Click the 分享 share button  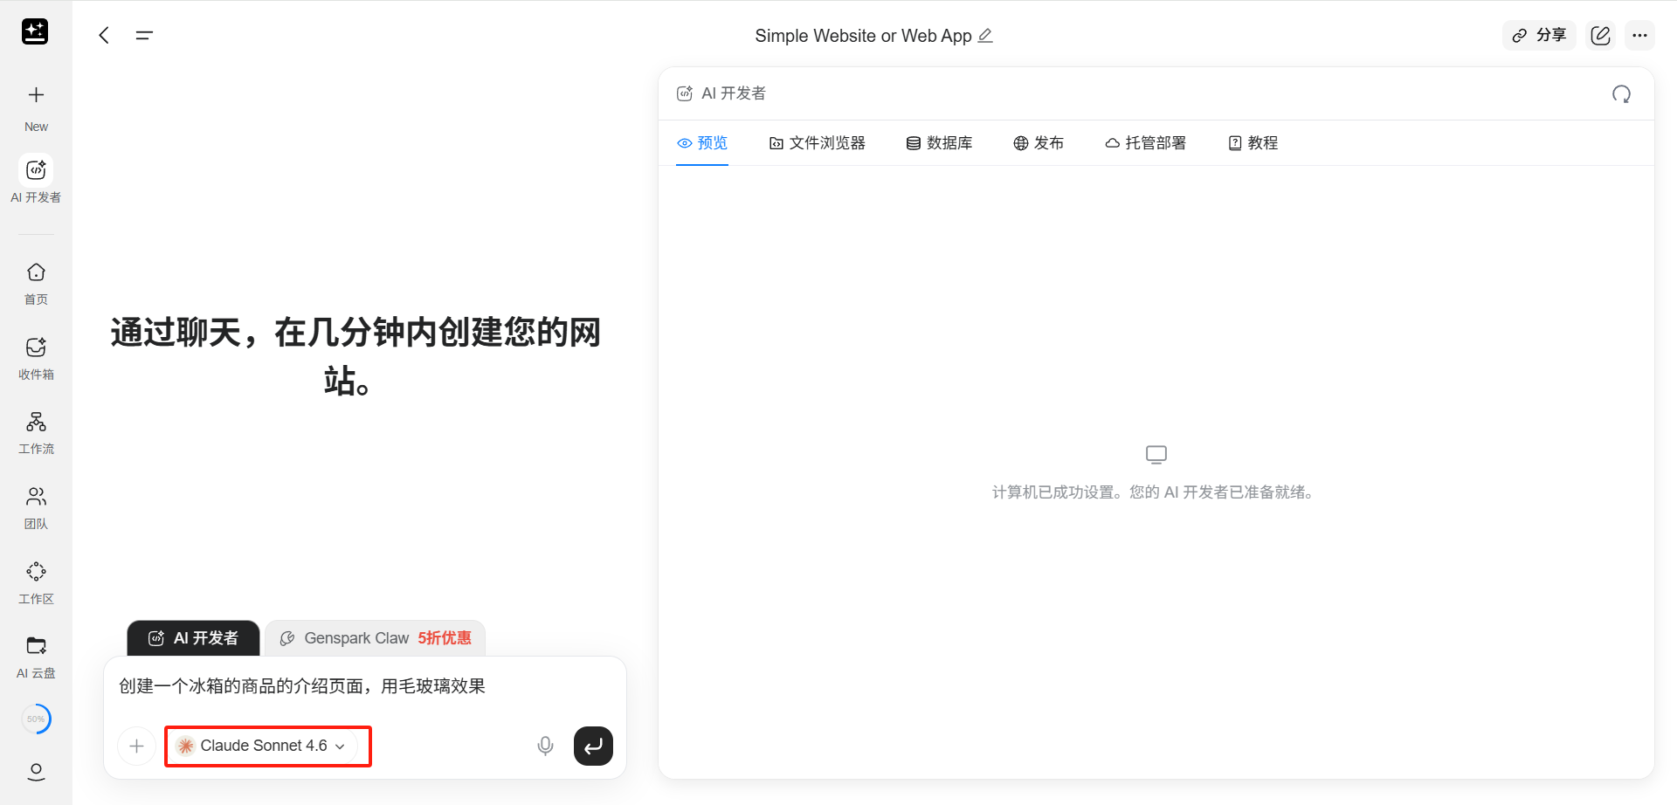[x=1539, y=35]
